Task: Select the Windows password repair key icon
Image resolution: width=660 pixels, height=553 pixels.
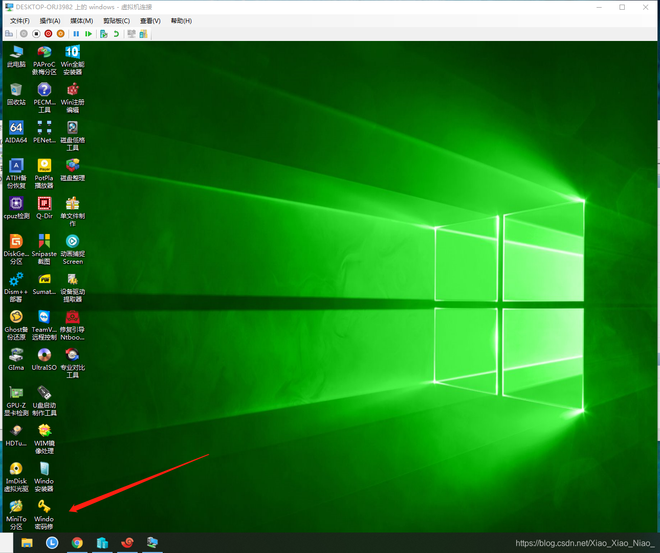Action: pos(44,507)
